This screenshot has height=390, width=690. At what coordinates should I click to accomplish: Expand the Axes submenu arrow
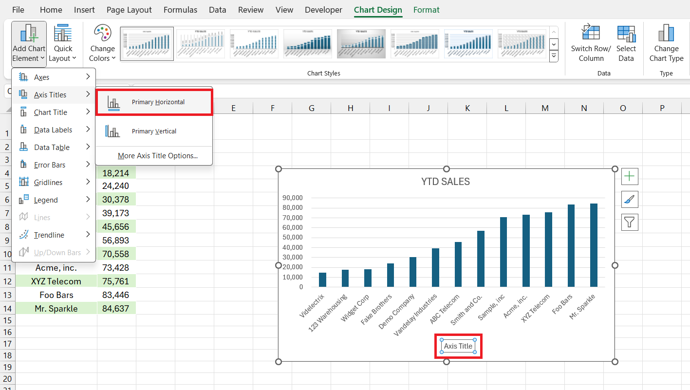(x=89, y=76)
